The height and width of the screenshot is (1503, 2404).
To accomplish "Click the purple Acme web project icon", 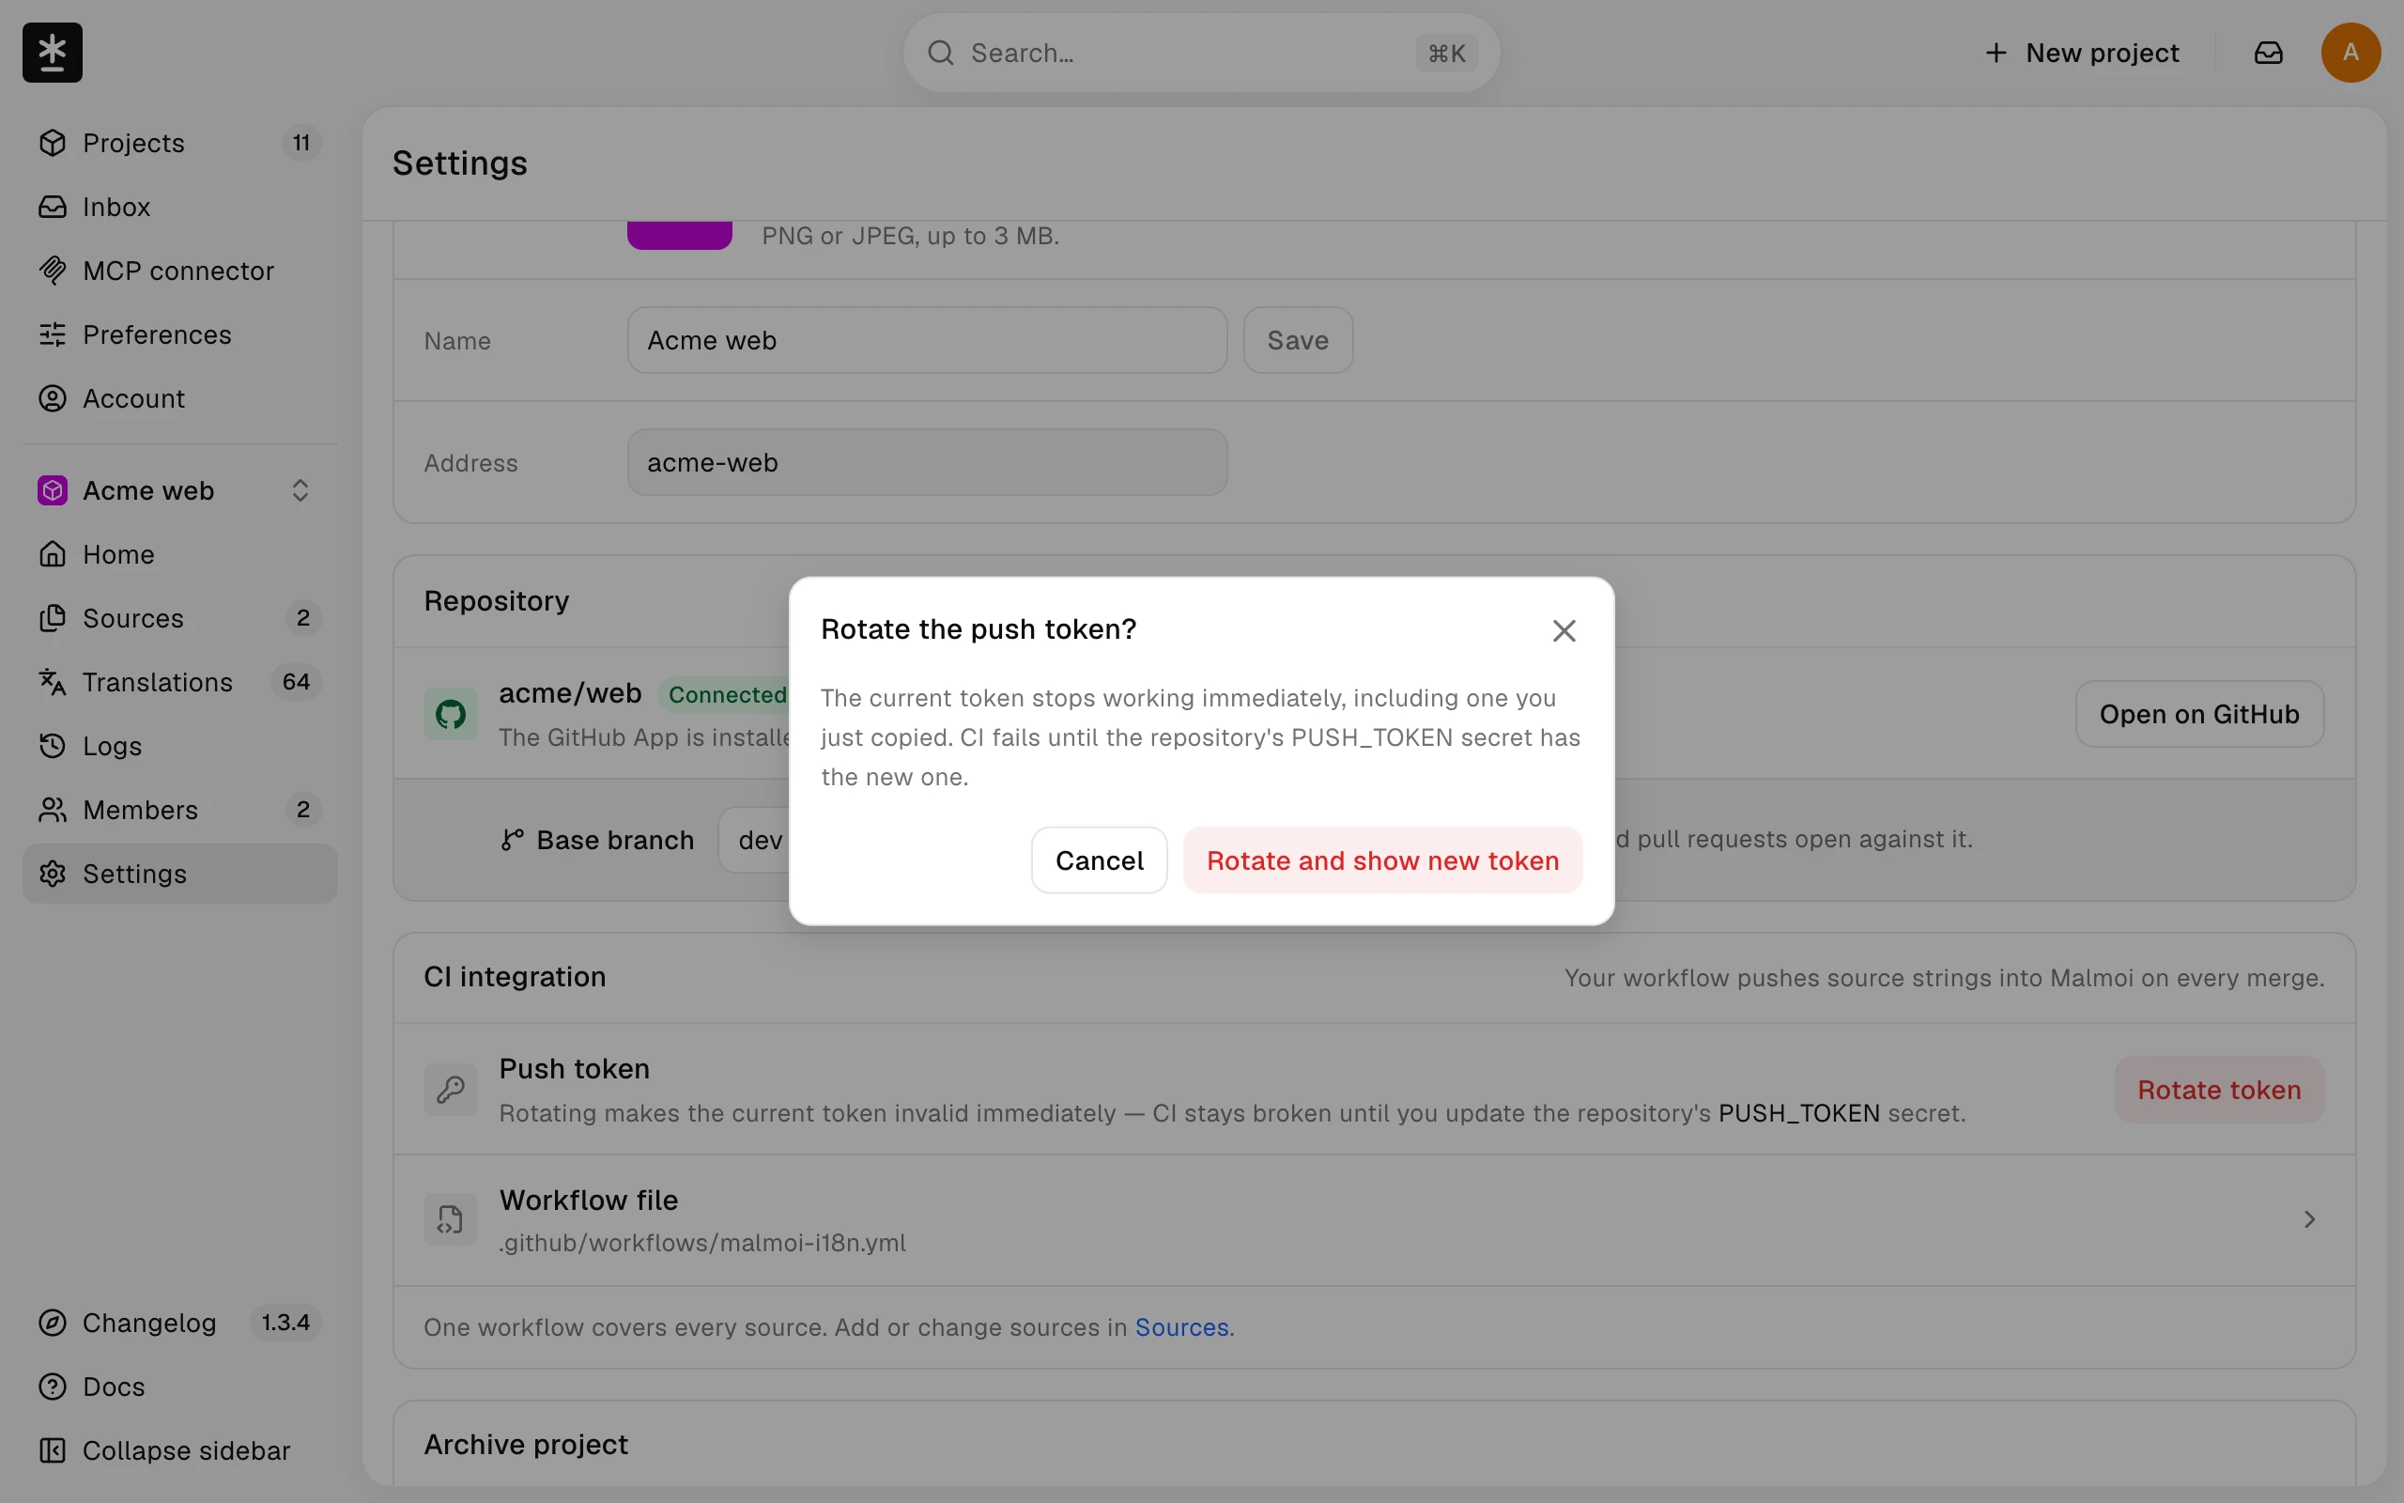I will pos(53,490).
